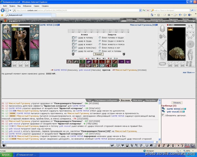Use the green sparkle skill in second row

[x=115, y=65]
